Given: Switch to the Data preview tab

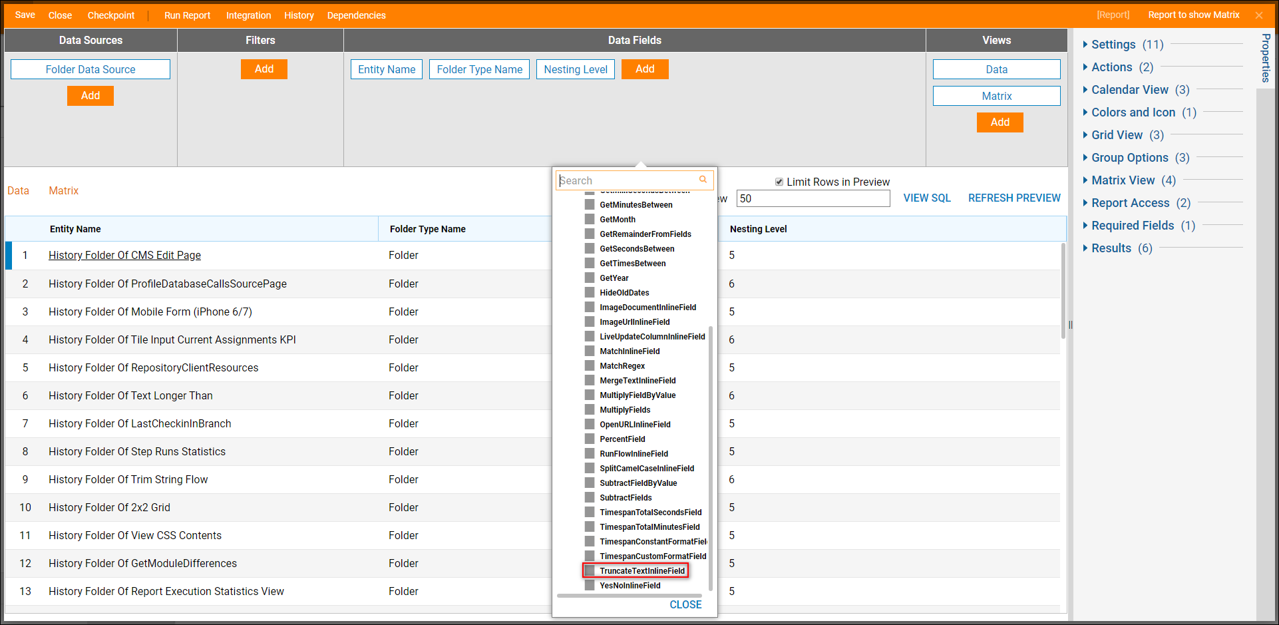Looking at the screenshot, I should (x=18, y=190).
